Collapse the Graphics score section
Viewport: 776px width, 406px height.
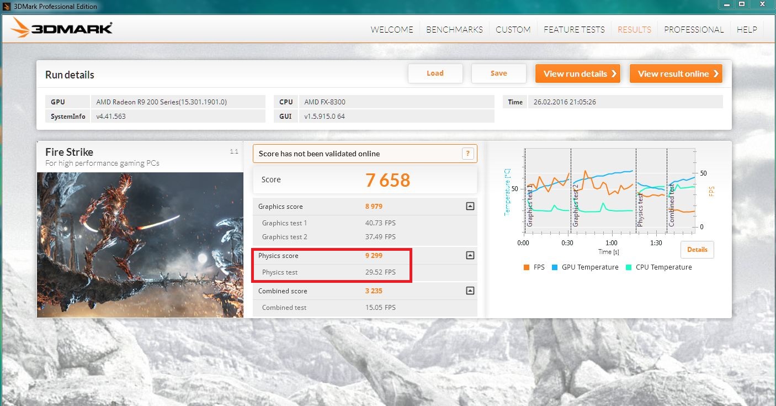tap(470, 206)
